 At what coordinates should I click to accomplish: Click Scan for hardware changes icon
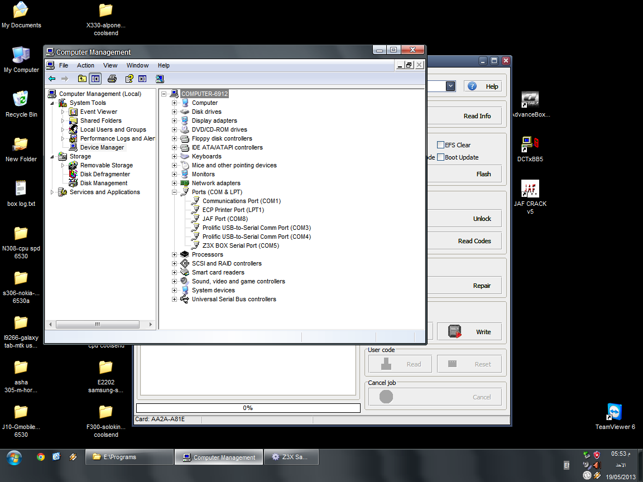click(160, 79)
